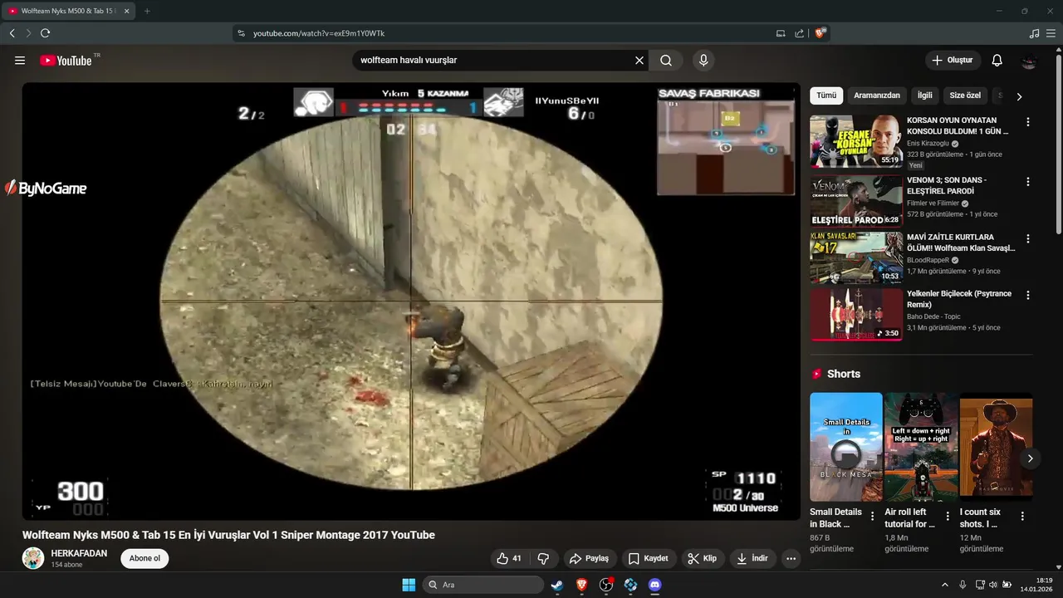
Task: Open the Air roll left tutorial short
Action: [920, 447]
